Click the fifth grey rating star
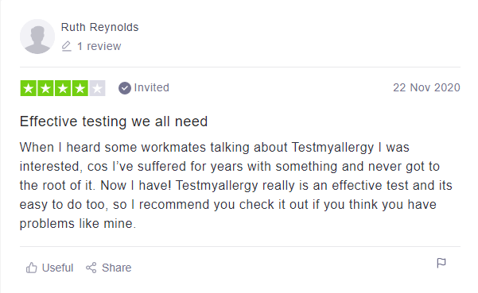Viewport: 478px width, 293px height. 97,88
